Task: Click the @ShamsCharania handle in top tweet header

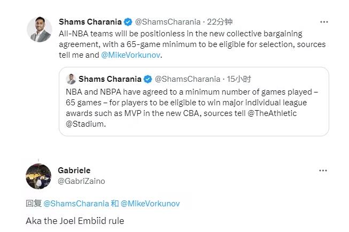Action: (x=167, y=22)
